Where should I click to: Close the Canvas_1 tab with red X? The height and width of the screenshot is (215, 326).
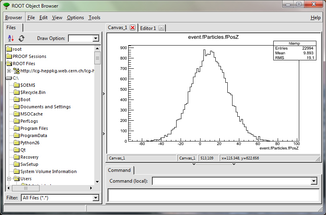coord(133,28)
